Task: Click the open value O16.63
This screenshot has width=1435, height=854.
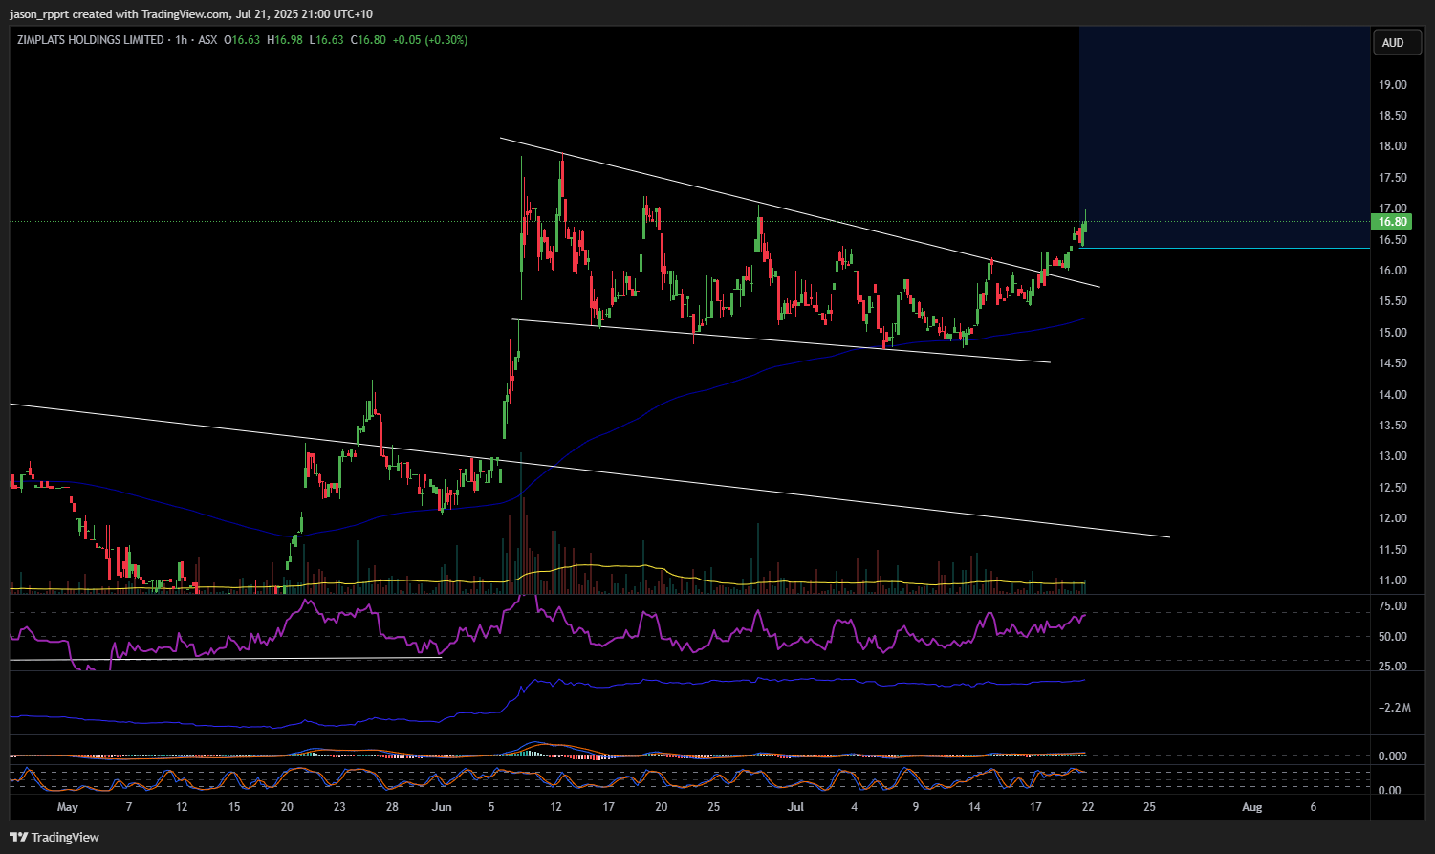Action: [x=242, y=40]
